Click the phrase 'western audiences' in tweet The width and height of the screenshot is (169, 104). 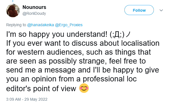pos(51,52)
